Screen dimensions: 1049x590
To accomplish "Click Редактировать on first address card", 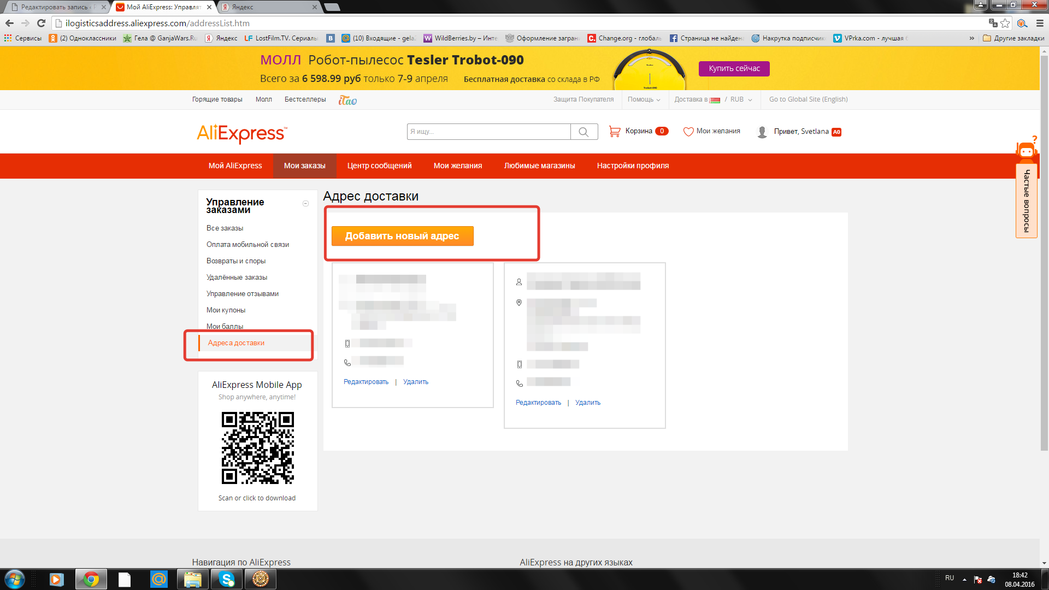I will [366, 382].
